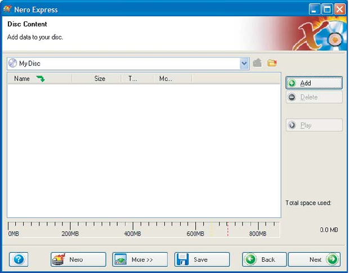Sort by the Size column header
The width and height of the screenshot is (349, 273).
97,79
